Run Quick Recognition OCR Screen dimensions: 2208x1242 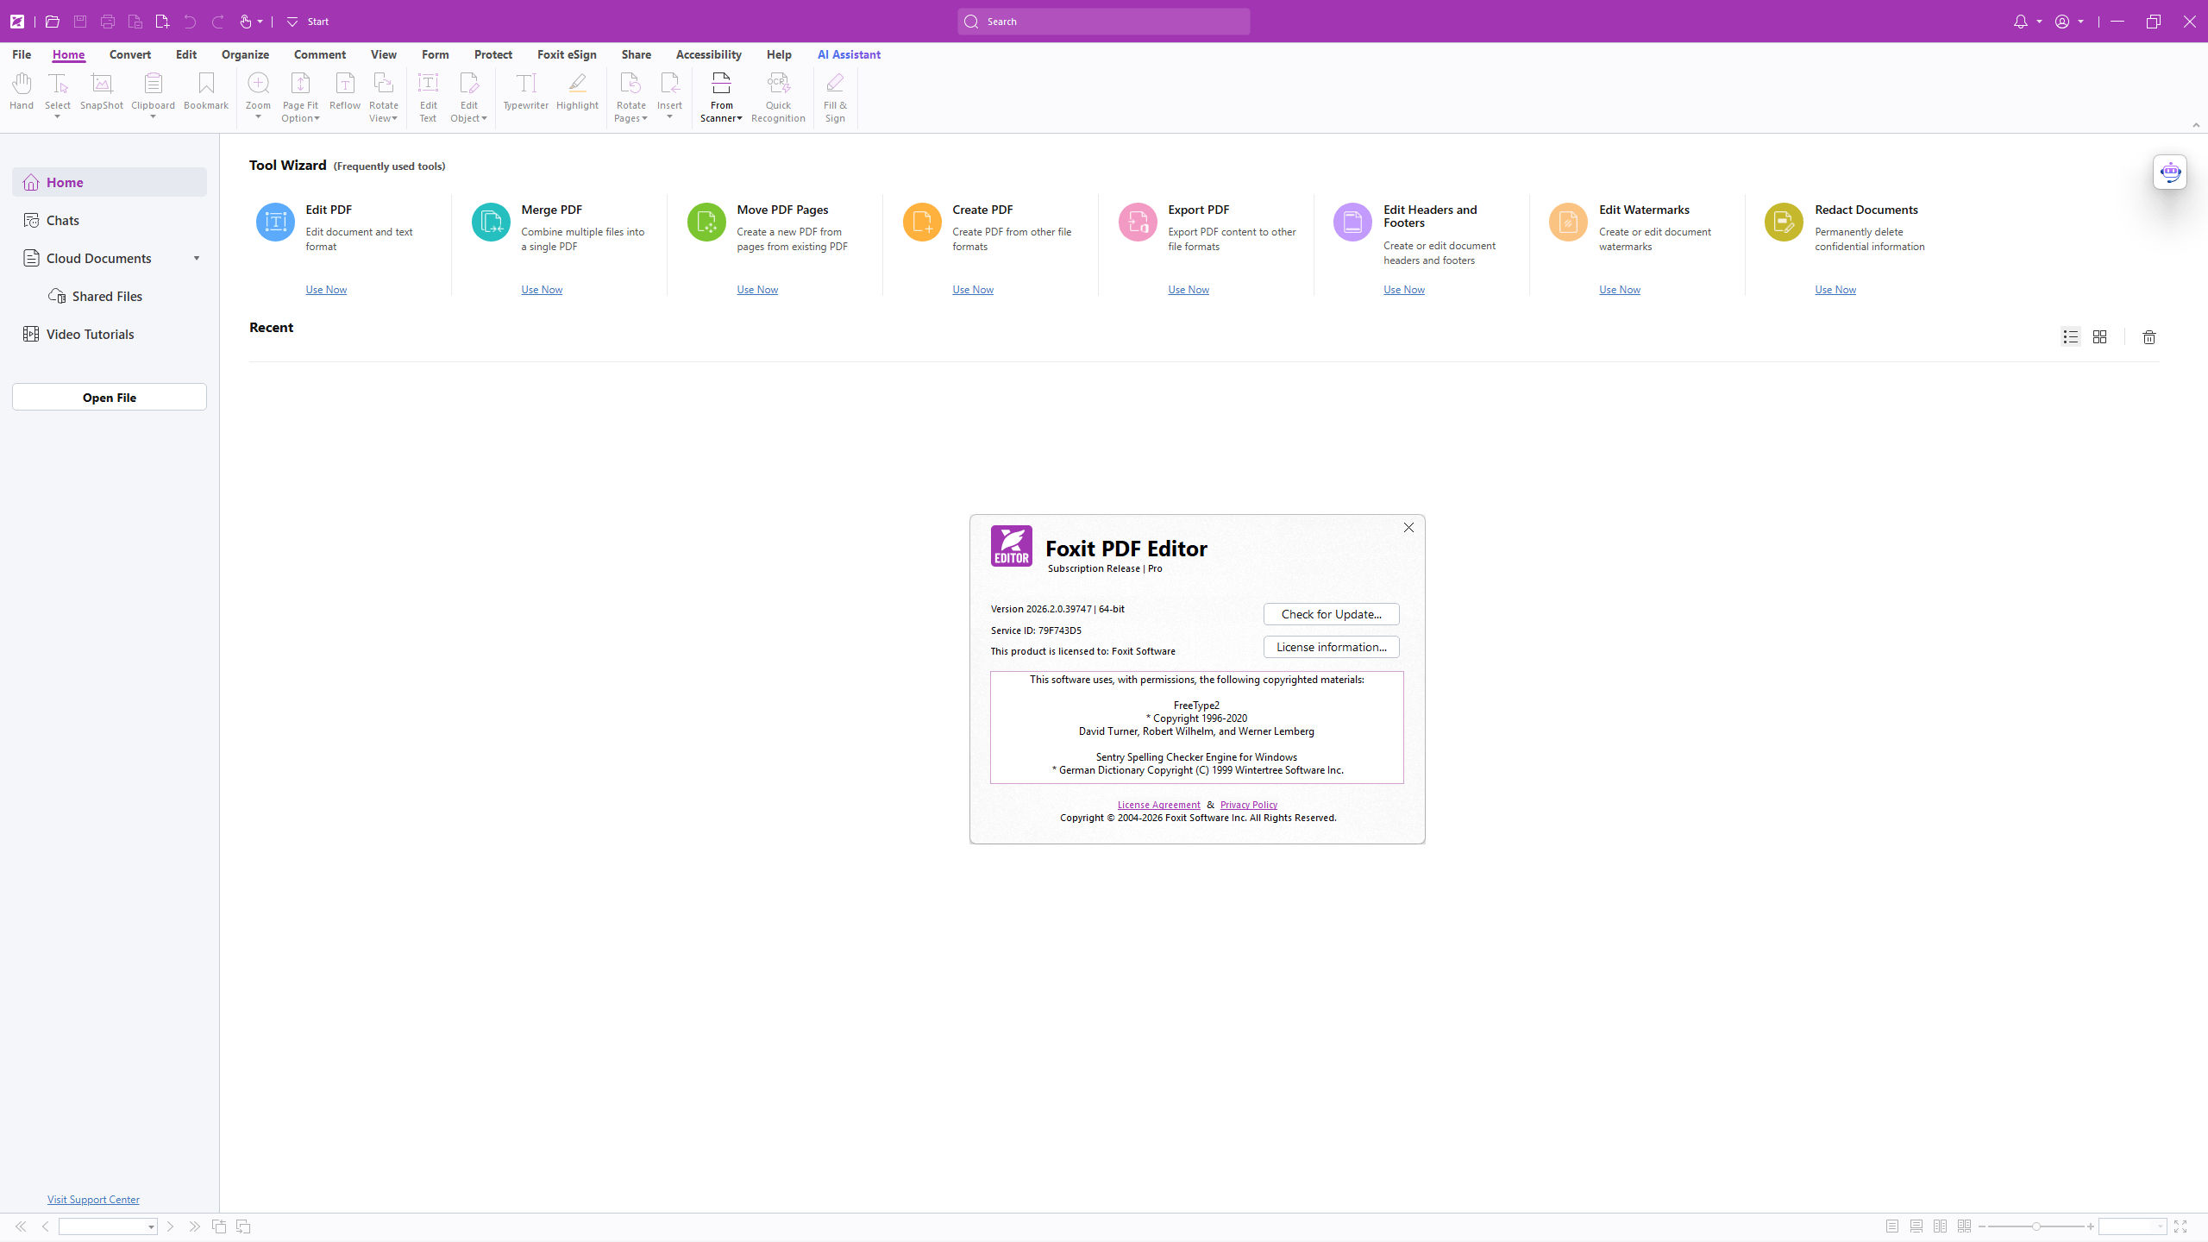778,97
